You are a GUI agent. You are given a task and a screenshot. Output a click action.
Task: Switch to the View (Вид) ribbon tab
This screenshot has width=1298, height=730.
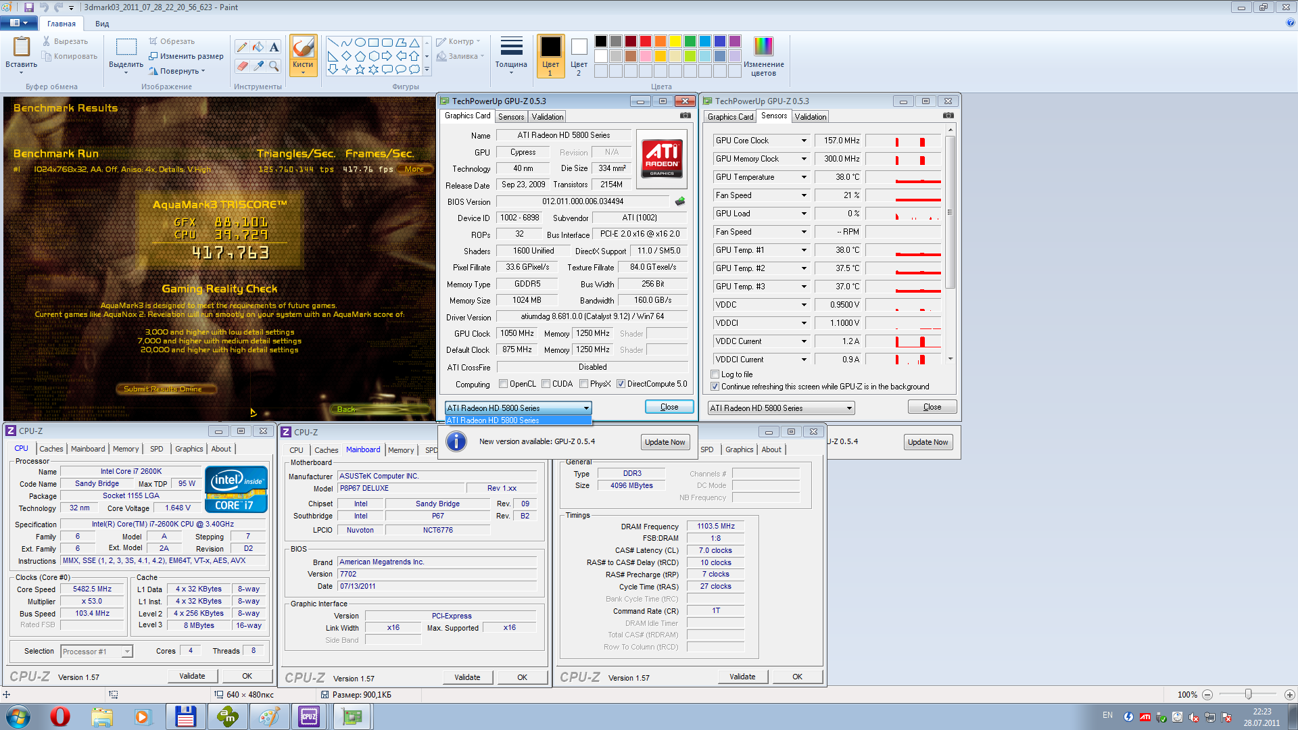coord(102,24)
